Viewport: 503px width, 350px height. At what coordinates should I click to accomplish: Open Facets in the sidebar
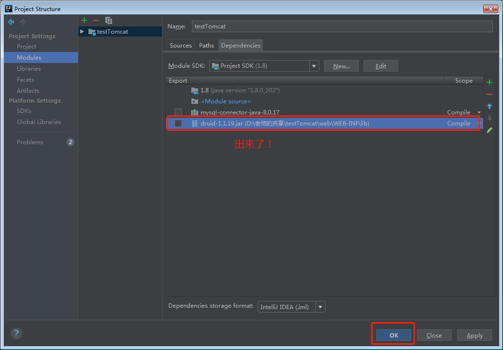25,79
